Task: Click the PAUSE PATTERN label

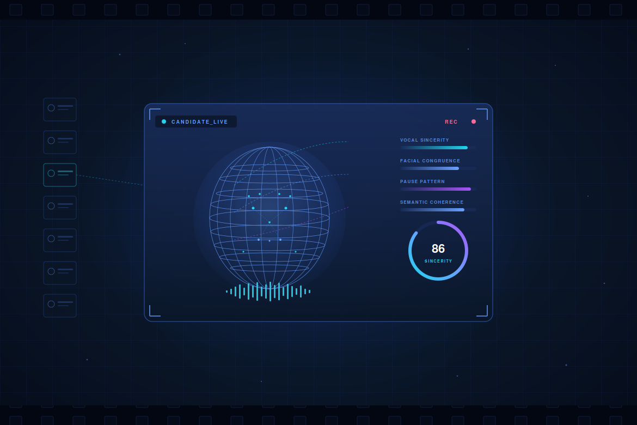Action: click(x=422, y=182)
